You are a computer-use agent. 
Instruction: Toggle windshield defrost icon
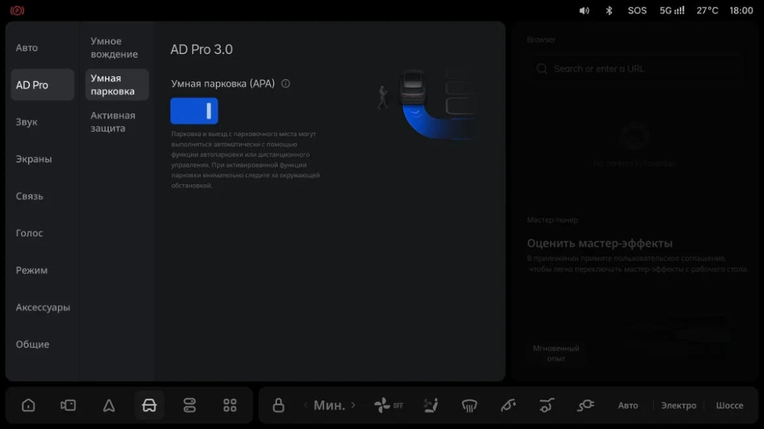click(x=469, y=405)
